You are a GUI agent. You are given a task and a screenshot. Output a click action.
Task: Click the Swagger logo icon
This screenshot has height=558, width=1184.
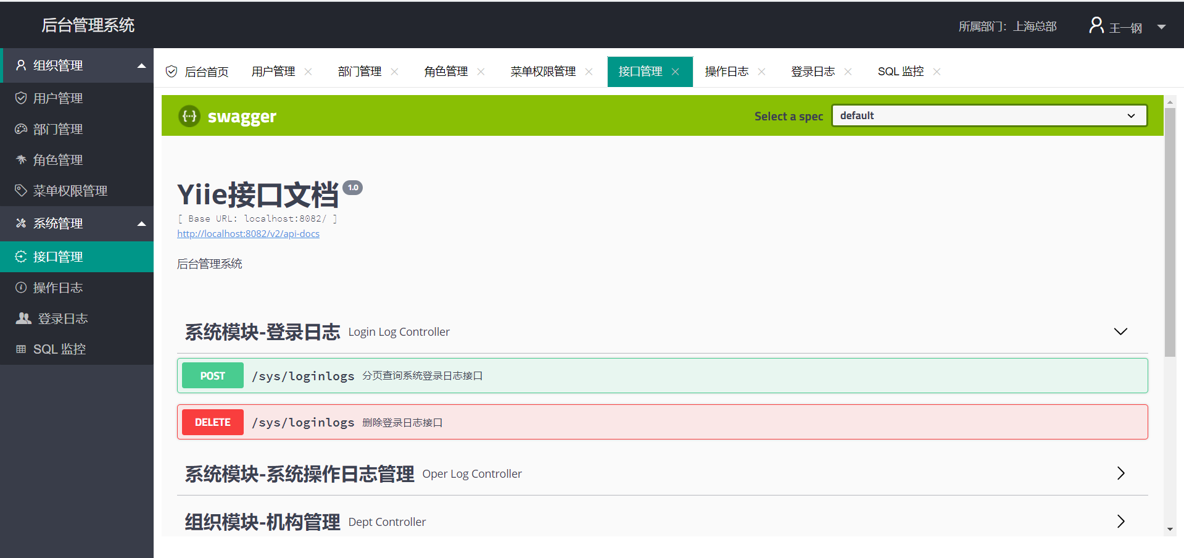tap(189, 116)
